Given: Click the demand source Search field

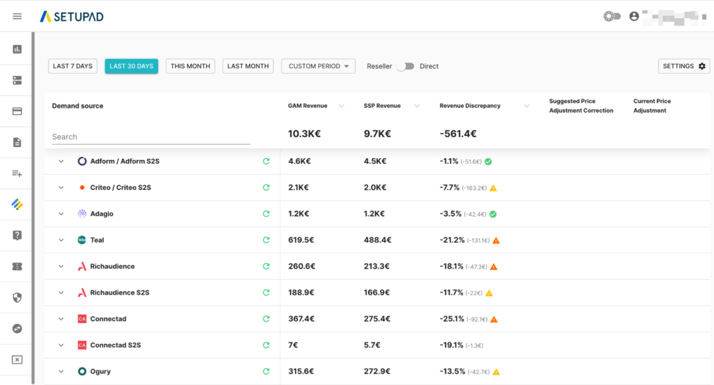Looking at the screenshot, I should [x=151, y=137].
